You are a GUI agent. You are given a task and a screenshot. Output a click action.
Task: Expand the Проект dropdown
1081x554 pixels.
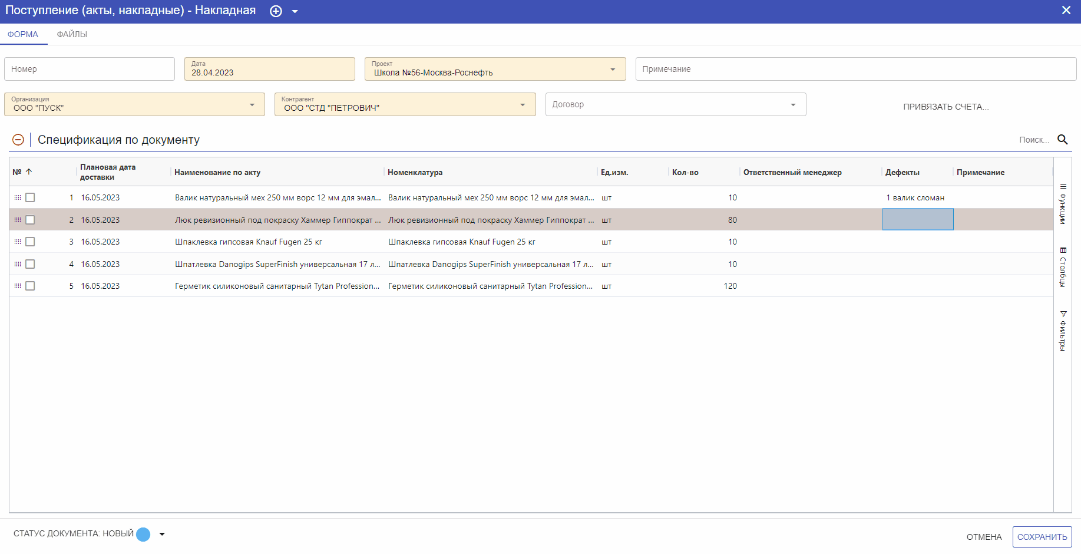pos(613,70)
